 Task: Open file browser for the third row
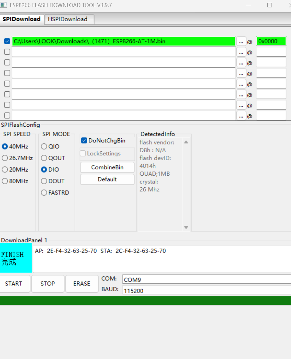click(x=241, y=63)
